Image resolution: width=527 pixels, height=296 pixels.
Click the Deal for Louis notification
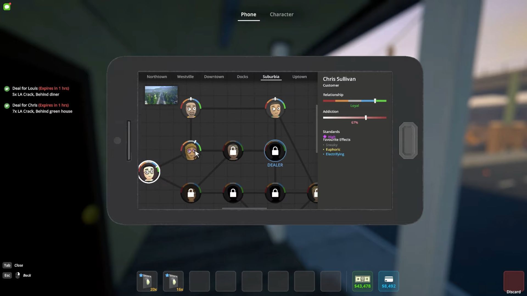click(x=40, y=91)
